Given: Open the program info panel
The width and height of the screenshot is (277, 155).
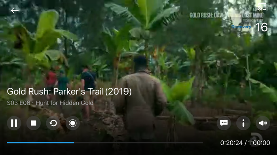Looking at the screenshot, I should (243, 123).
